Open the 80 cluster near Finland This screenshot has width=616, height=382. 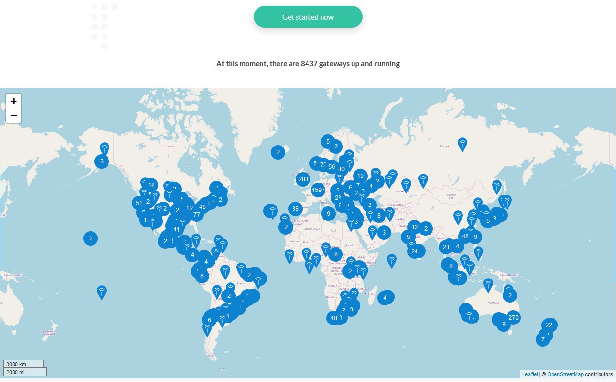(x=341, y=169)
